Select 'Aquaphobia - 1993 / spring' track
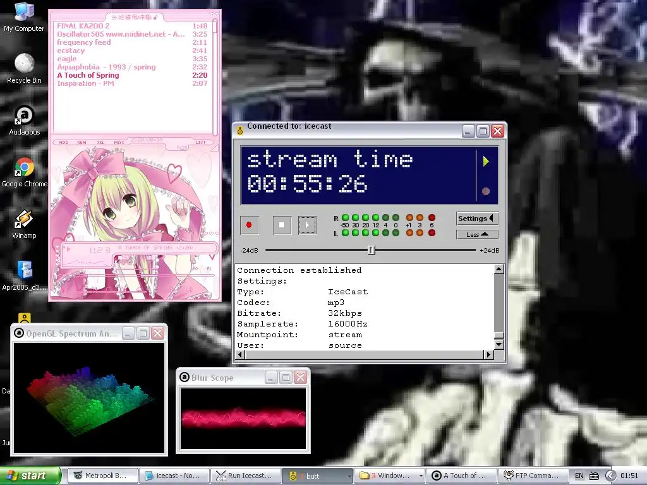The width and height of the screenshot is (647, 485). [x=132, y=67]
